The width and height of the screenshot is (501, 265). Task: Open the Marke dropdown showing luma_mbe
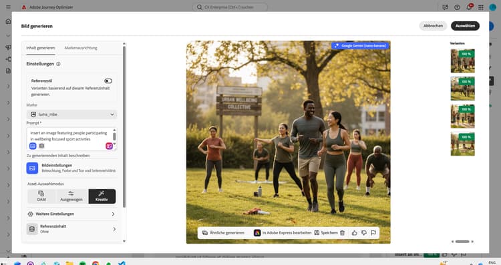pos(71,115)
